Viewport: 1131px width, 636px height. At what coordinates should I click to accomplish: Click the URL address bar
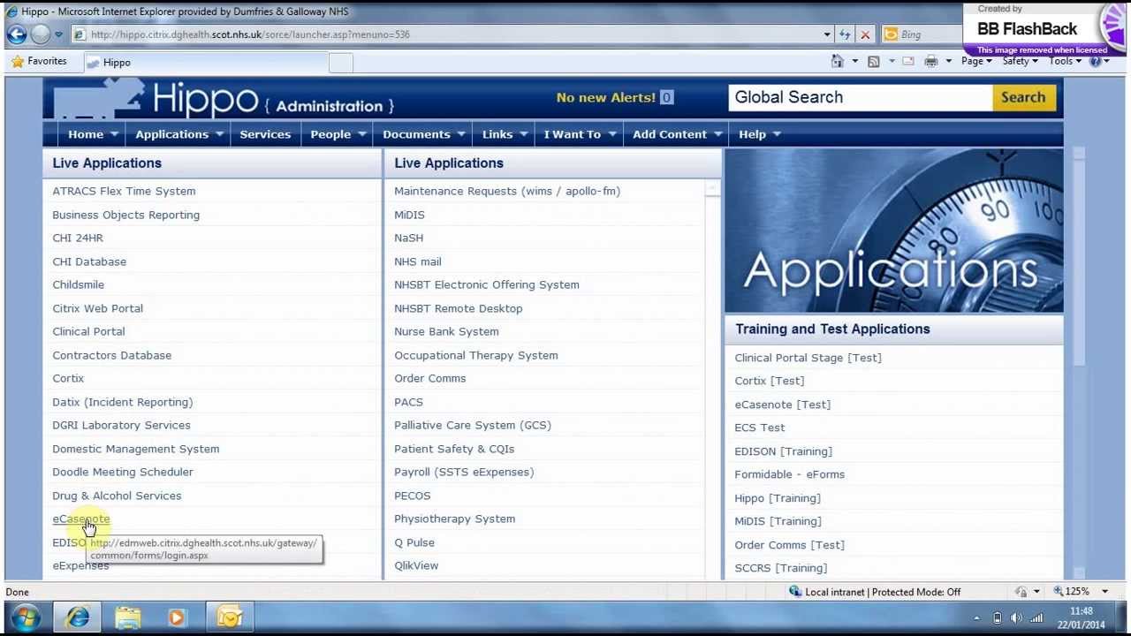(448, 34)
